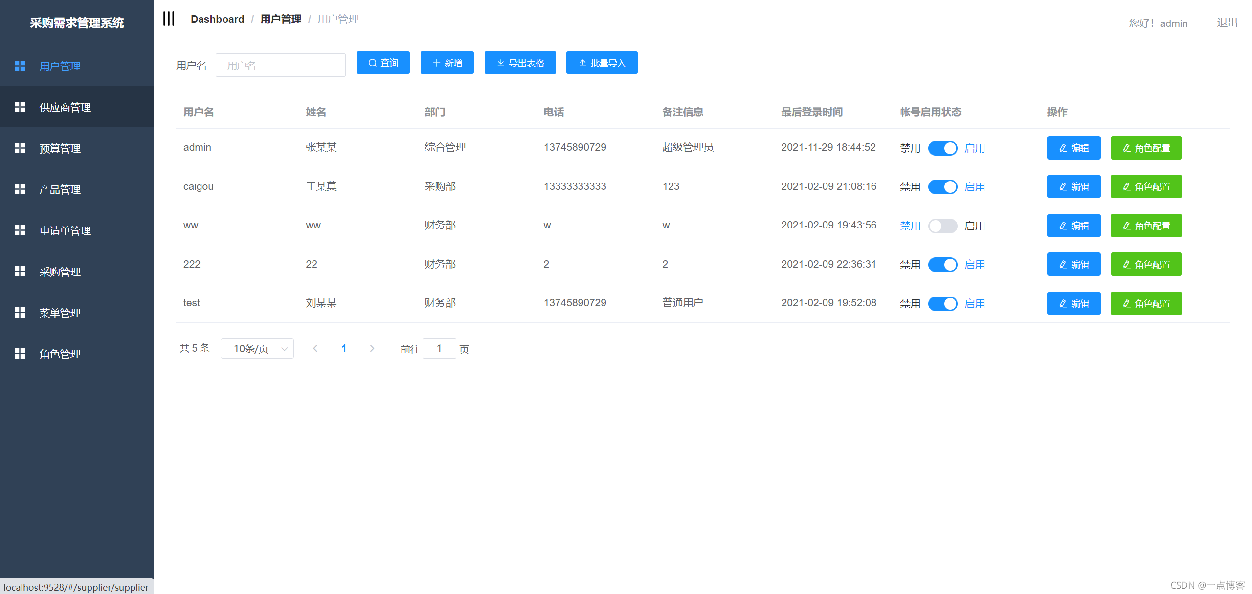The height and width of the screenshot is (594, 1252).
Task: Toggle account status switch for admin
Action: coord(942,148)
